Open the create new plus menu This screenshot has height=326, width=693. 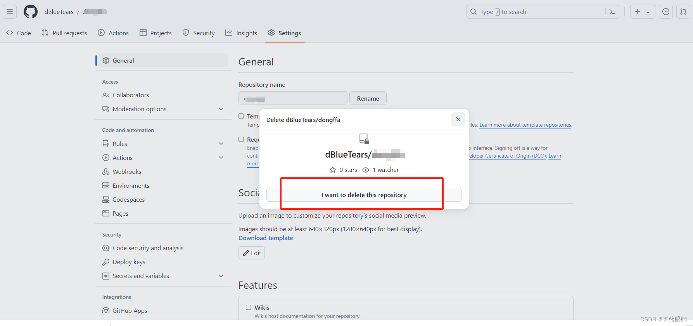(643, 12)
